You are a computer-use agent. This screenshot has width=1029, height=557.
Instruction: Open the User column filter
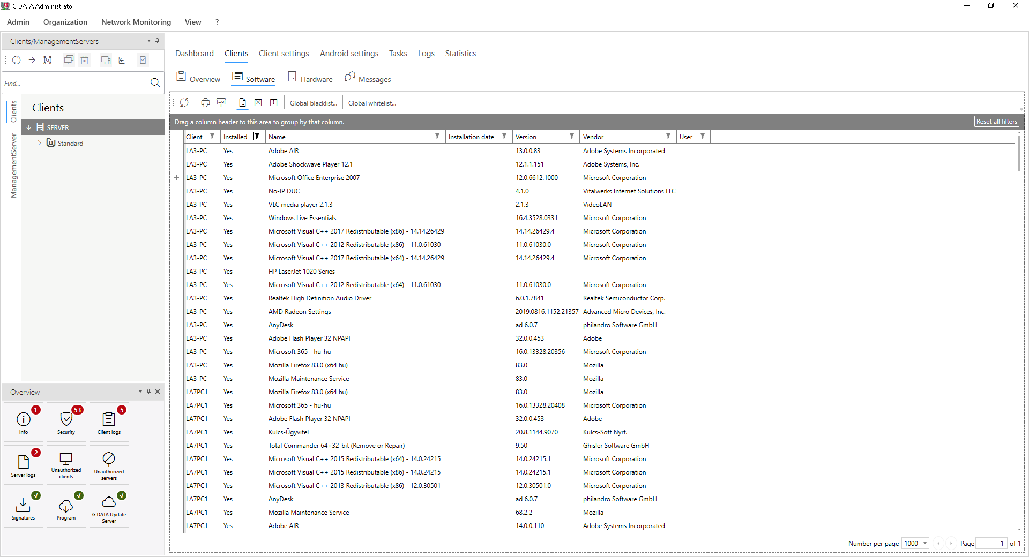click(x=703, y=137)
